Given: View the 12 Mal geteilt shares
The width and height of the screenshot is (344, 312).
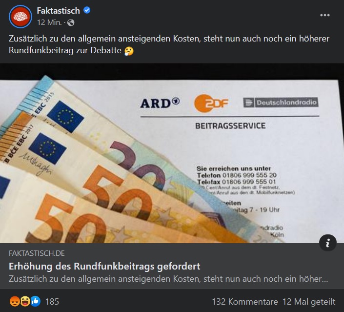Looking at the screenshot, I should 309,302.
